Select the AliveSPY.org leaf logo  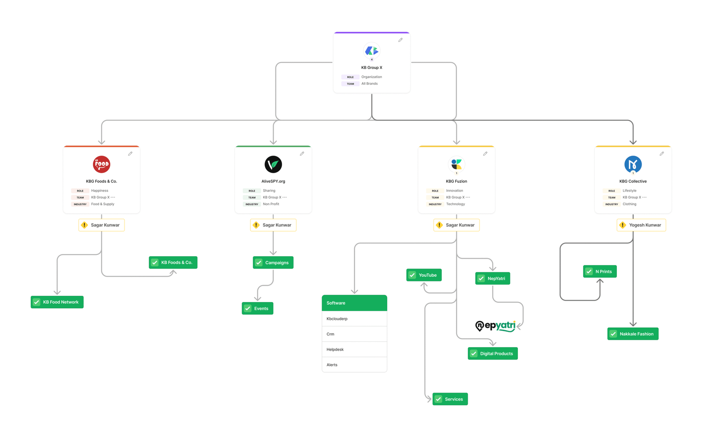[x=273, y=164]
